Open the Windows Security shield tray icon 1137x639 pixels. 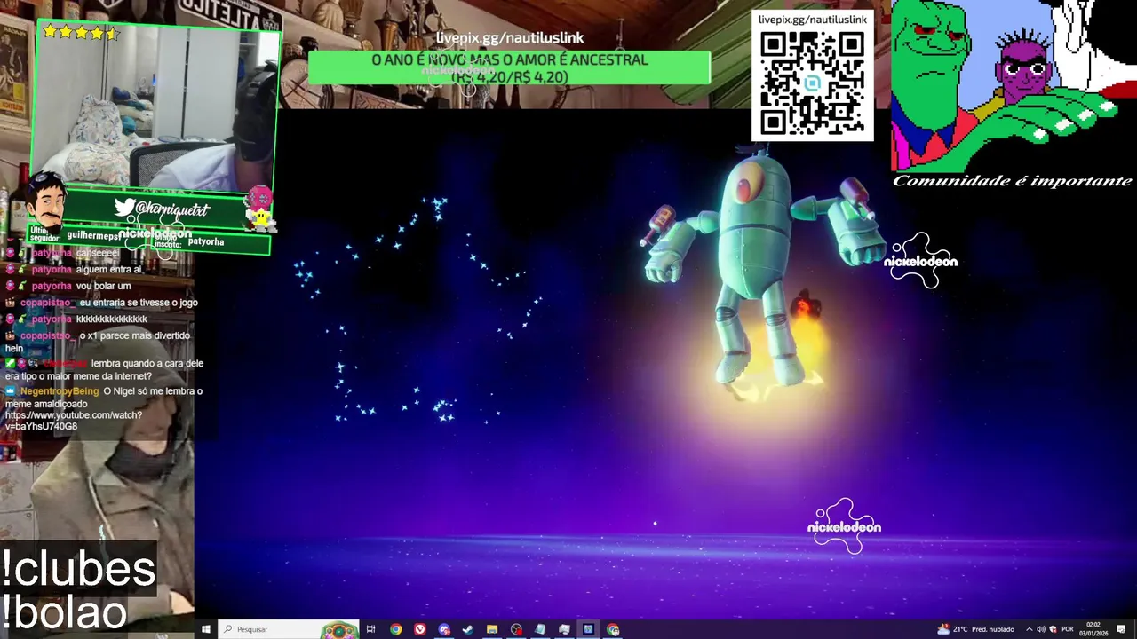(x=1053, y=629)
